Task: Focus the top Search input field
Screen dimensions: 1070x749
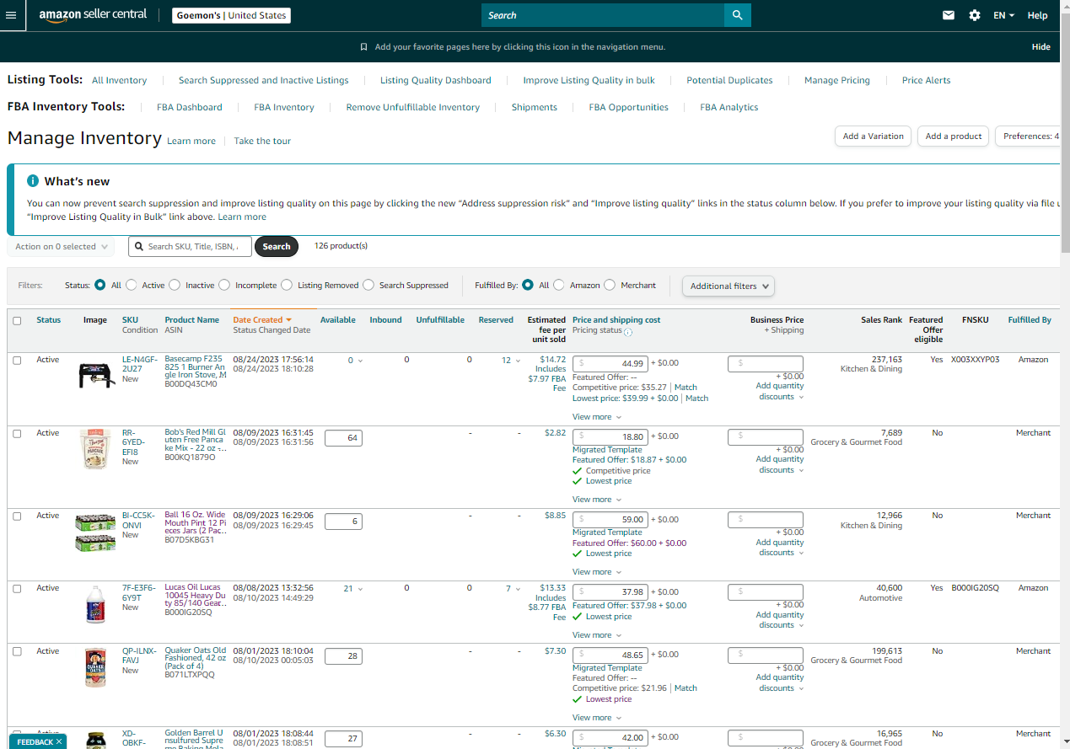Action: click(603, 15)
